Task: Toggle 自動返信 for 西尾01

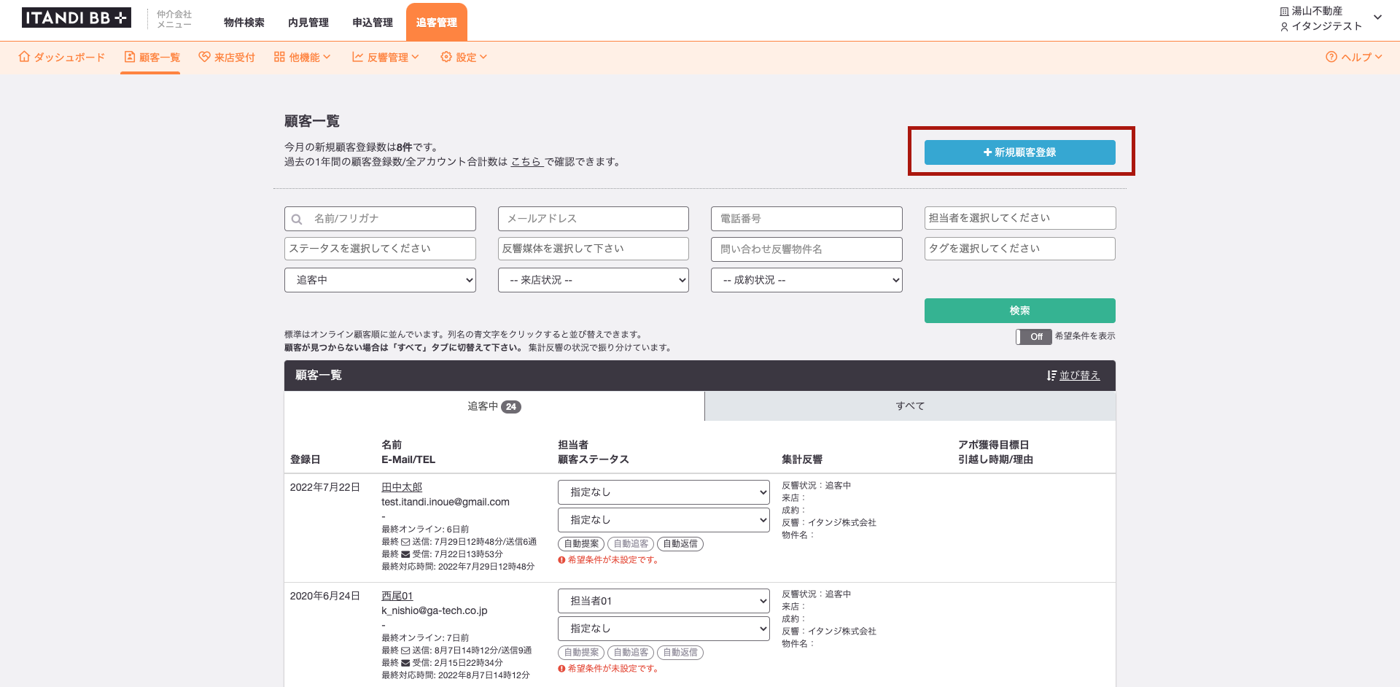Action: (680, 653)
